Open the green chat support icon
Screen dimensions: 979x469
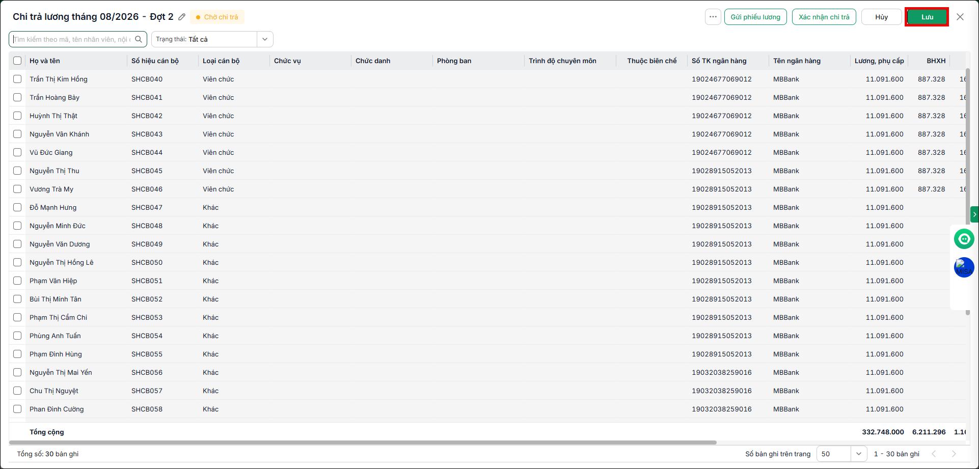click(964, 239)
